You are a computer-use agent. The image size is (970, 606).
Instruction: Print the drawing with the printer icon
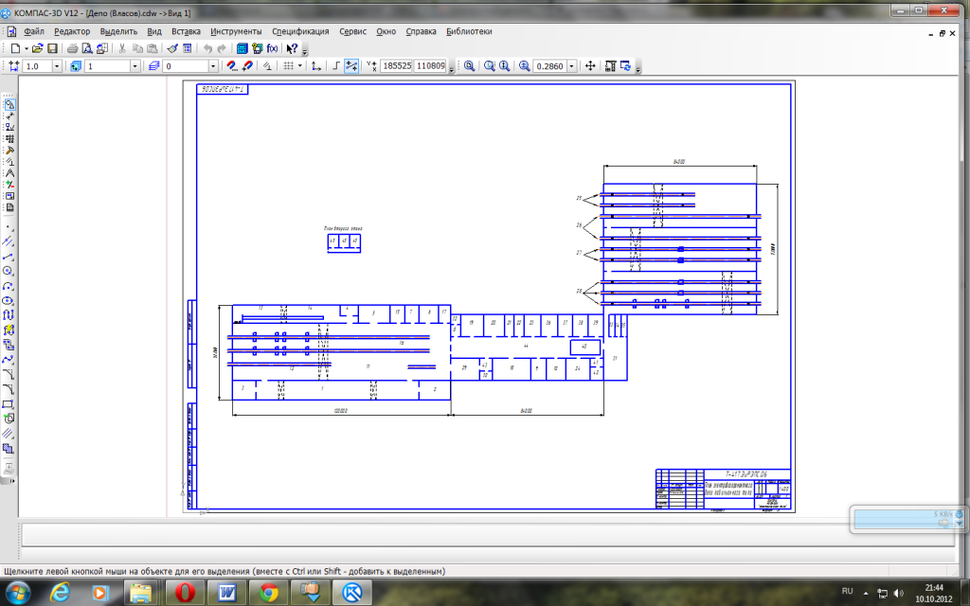(72, 48)
